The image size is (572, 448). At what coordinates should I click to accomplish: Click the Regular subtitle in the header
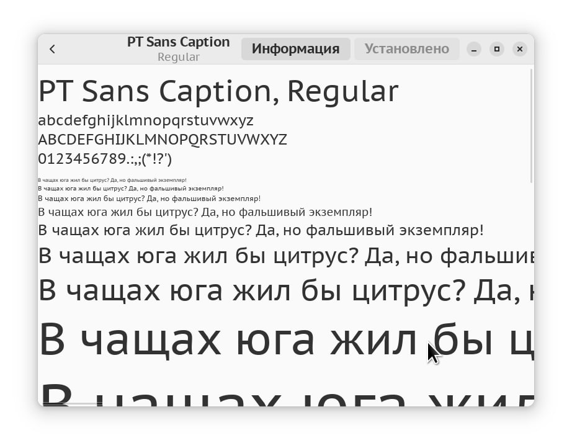point(179,57)
